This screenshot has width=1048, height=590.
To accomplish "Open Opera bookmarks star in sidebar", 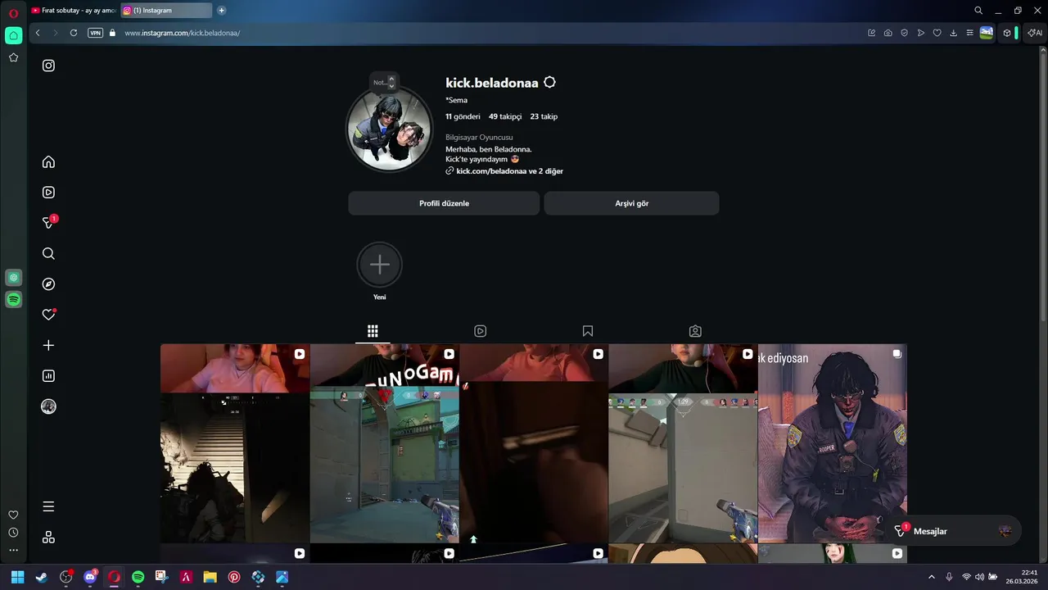I will click(13, 57).
